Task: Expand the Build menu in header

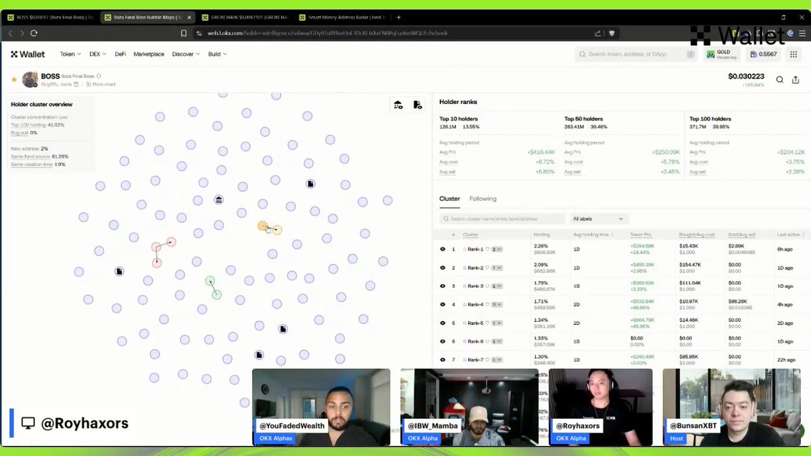Action: tap(218, 54)
